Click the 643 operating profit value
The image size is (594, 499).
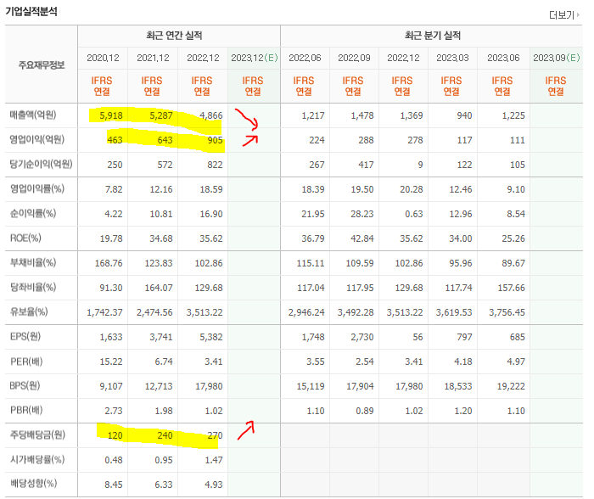[x=165, y=140]
